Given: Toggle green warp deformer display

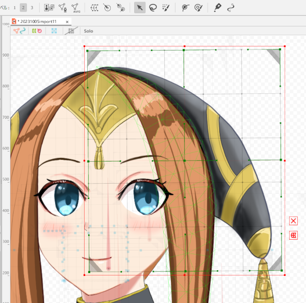Looking at the screenshot, I should [x=34, y=31].
